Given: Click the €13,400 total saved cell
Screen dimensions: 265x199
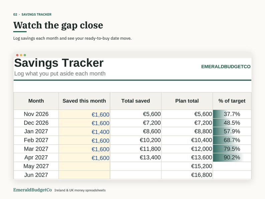Looking at the screenshot, I should [x=136, y=157].
